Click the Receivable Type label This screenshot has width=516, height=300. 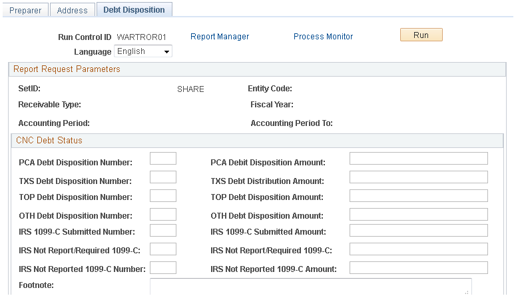coord(50,105)
